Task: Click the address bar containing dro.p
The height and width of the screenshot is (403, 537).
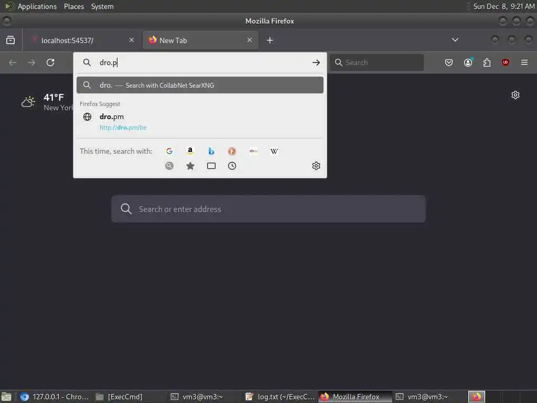Action: [199, 62]
